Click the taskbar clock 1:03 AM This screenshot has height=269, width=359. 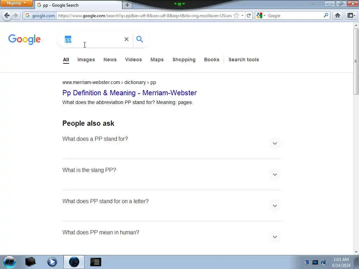[x=341, y=262]
